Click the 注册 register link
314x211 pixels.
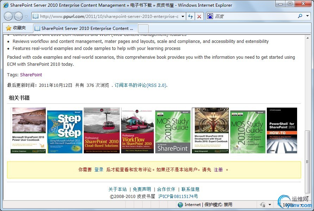click(x=218, y=170)
